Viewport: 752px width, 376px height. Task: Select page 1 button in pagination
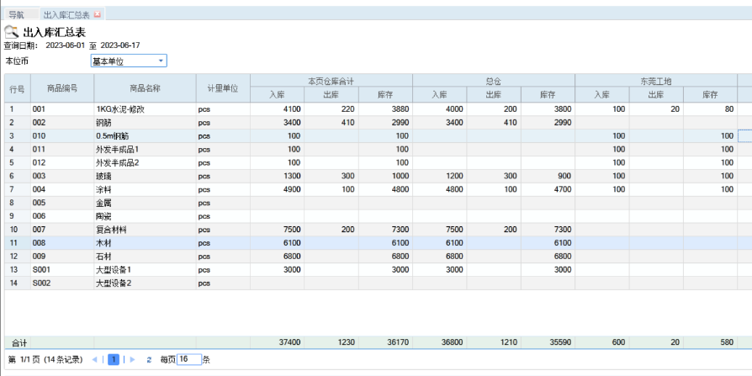click(x=113, y=360)
